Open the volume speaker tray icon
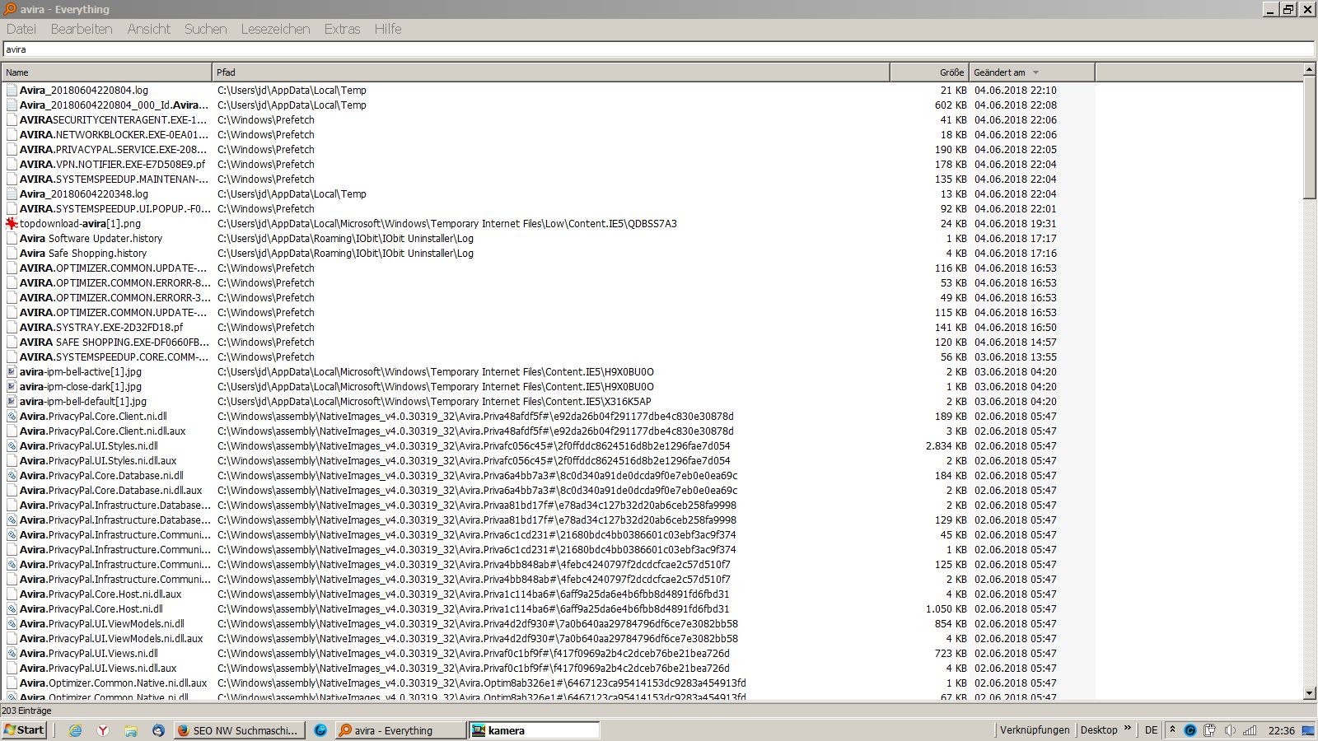The width and height of the screenshot is (1318, 741). click(x=1230, y=730)
